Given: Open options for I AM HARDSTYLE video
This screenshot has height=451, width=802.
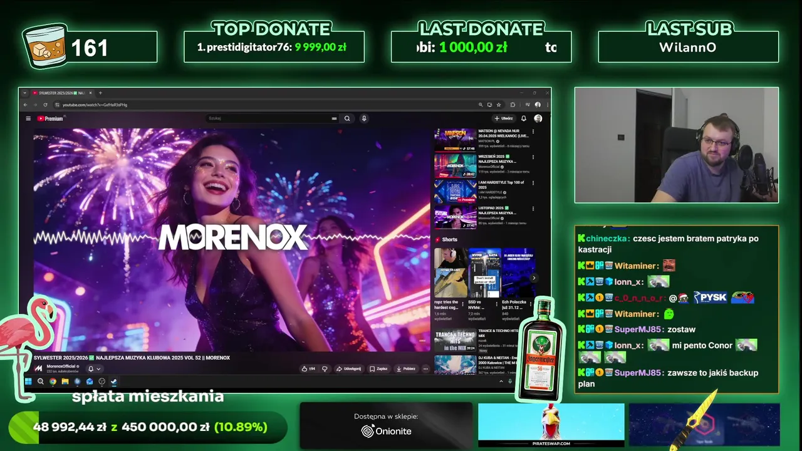Looking at the screenshot, I should tap(533, 183).
